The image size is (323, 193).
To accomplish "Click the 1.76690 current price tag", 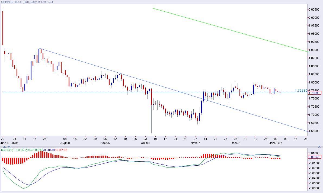I will [x=315, y=93].
